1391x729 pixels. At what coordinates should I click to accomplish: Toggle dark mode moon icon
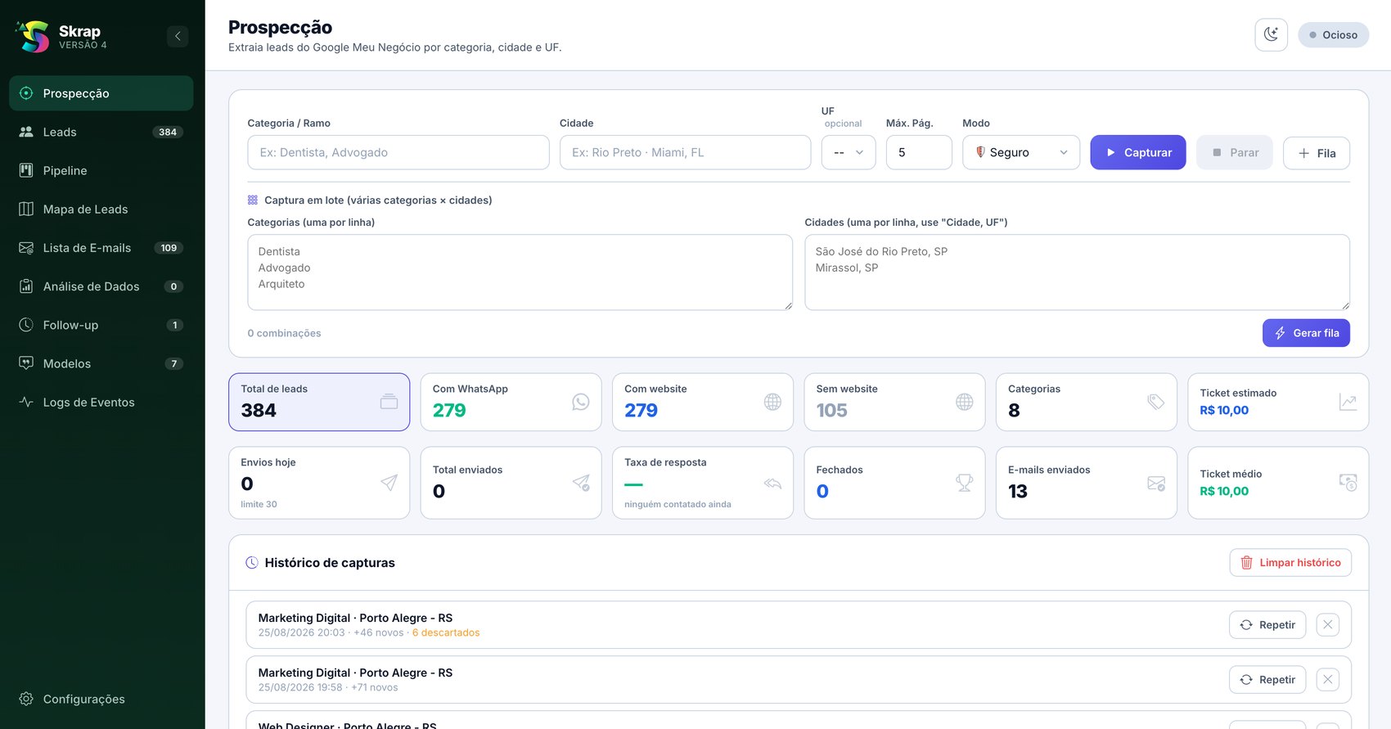click(x=1271, y=34)
